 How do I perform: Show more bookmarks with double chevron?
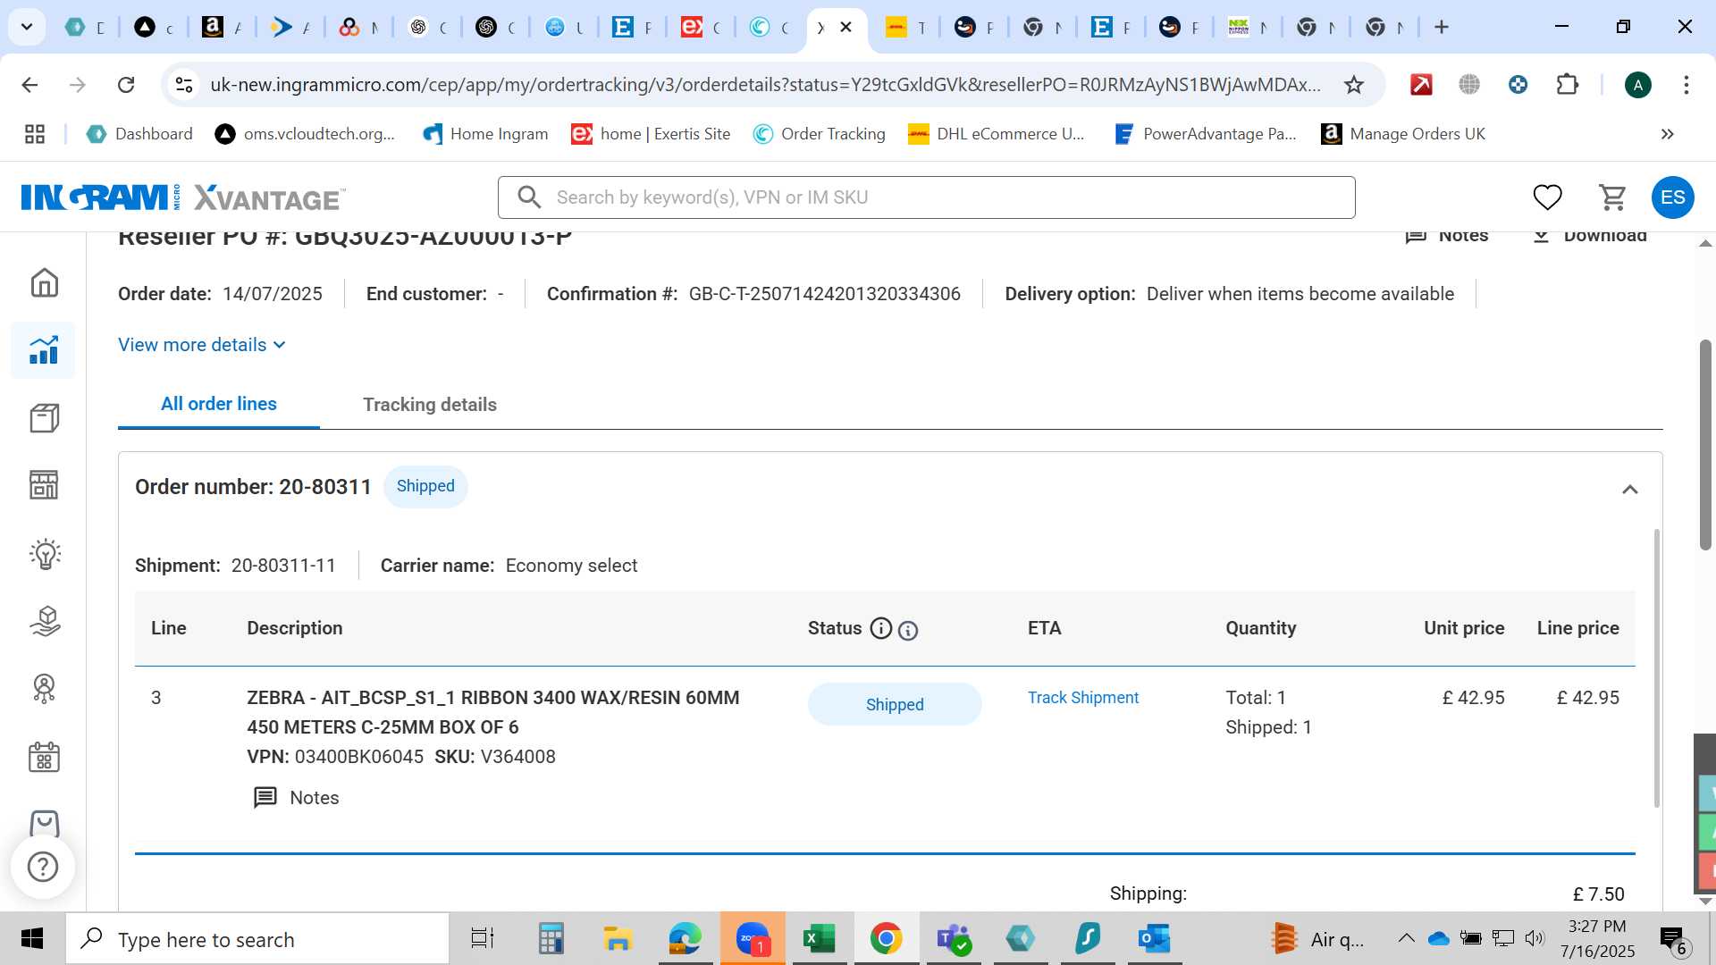[x=1667, y=134]
